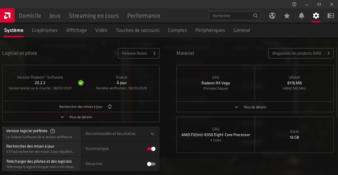
Task: Switch to Général sub-tab
Action: pyautogui.click(x=241, y=30)
